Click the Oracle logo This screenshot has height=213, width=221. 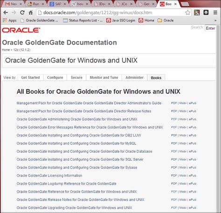pyautogui.click(x=21, y=30)
